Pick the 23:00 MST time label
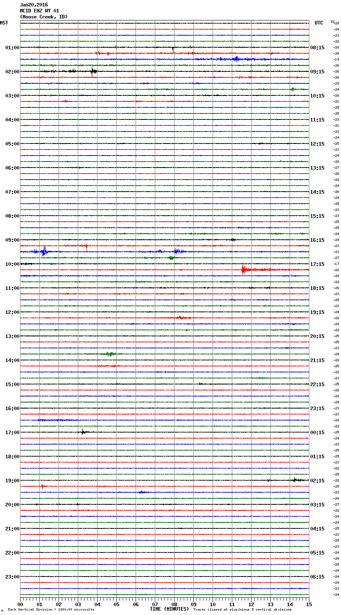This screenshot has height=615, width=341. 12,577
